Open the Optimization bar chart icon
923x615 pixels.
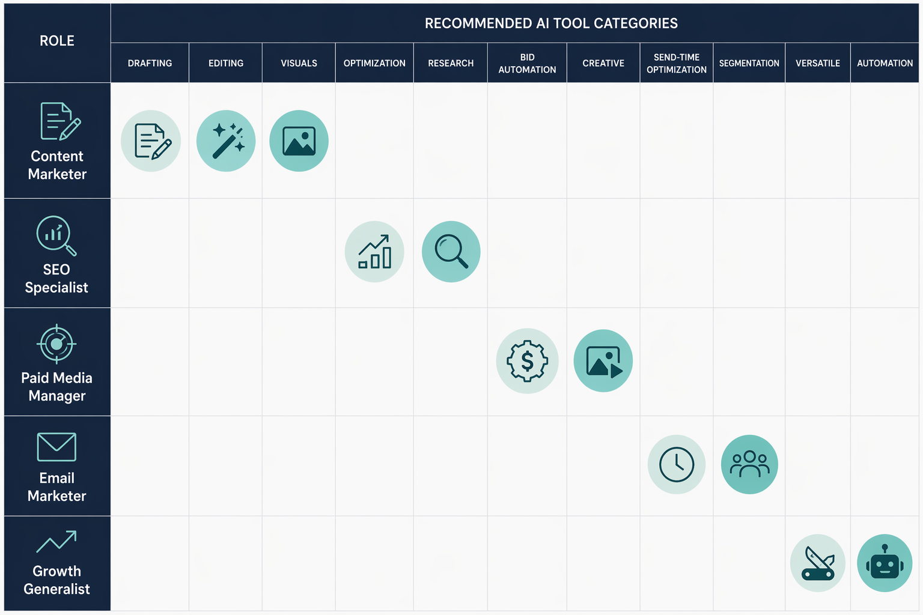click(x=374, y=252)
